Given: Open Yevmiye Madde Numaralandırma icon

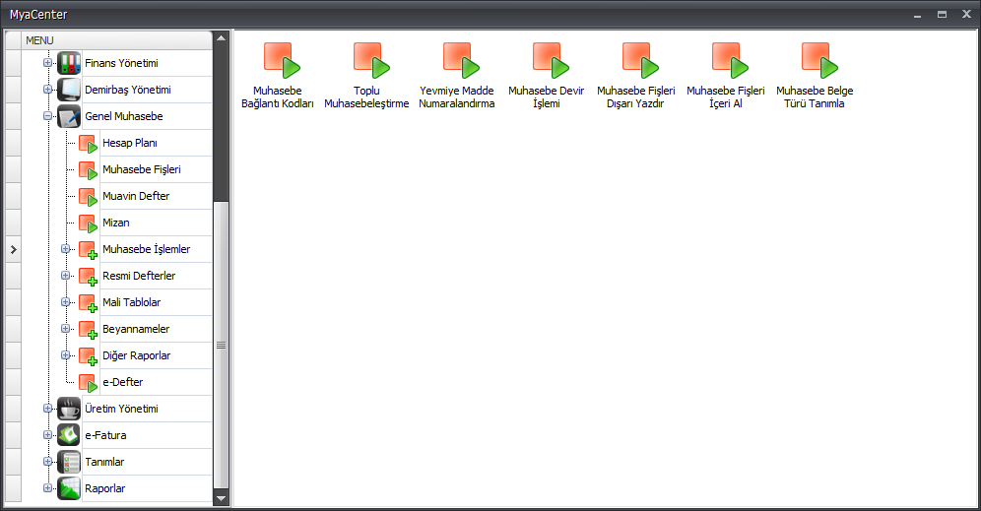Looking at the screenshot, I should (x=461, y=60).
